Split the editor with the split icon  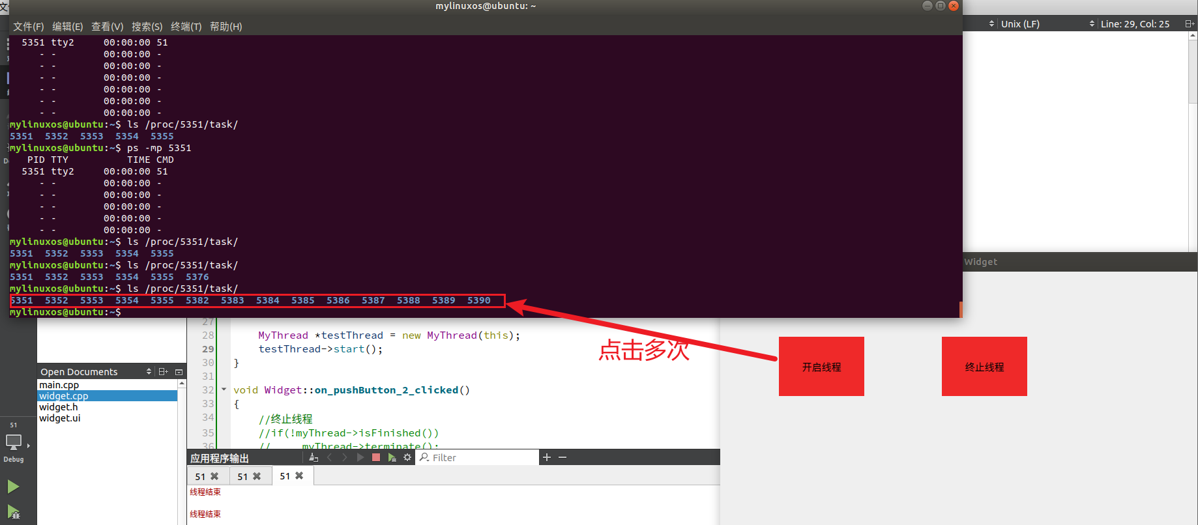coord(1189,24)
